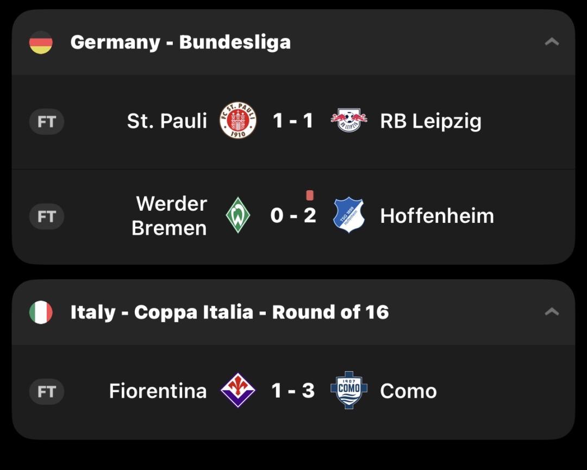
Task: Tap the Italy flag icon
Action: click(41, 312)
